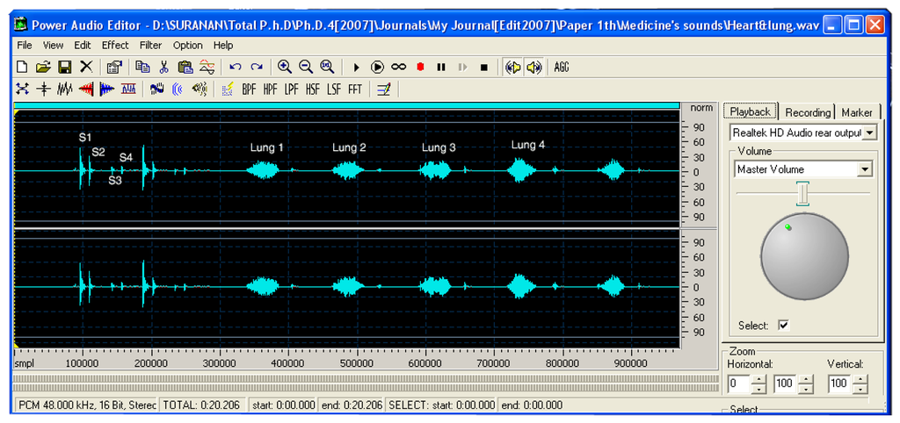
Task: Click the compress effect icon
Action: 43,89
